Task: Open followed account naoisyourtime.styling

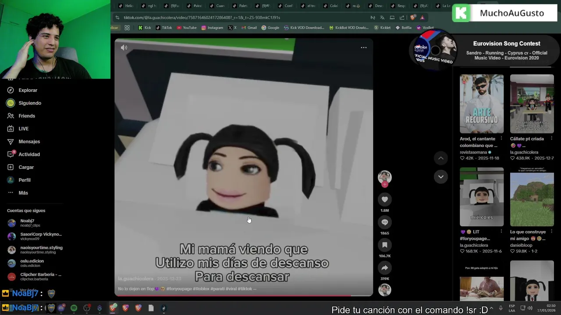Action: pyautogui.click(x=35, y=250)
